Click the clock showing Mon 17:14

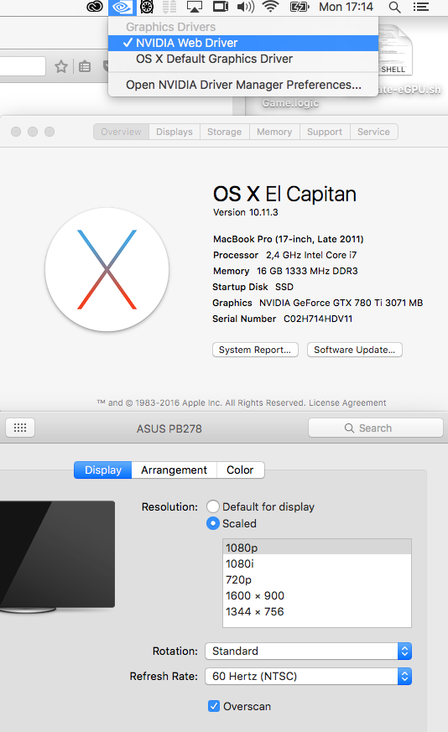[x=346, y=7]
